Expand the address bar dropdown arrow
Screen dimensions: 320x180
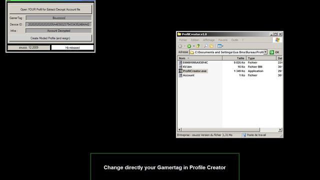[x=265, y=52]
